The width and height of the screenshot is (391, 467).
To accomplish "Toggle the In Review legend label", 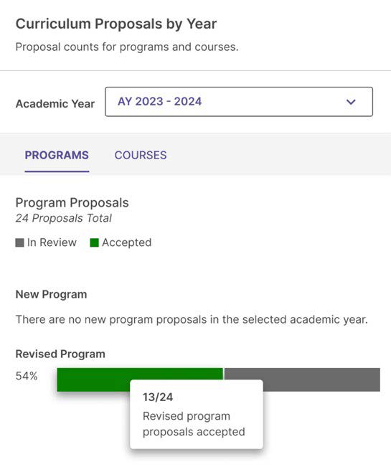I will [52, 242].
